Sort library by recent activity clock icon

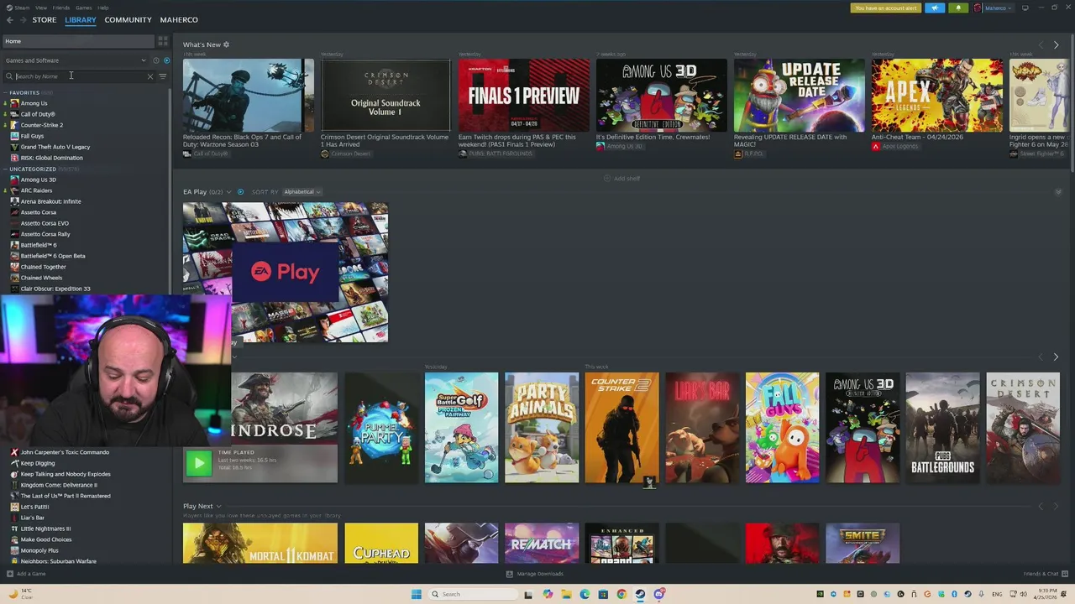tap(156, 60)
